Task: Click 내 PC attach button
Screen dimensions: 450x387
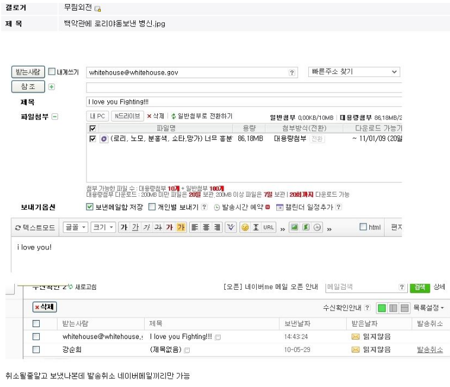Action: pyautogui.click(x=98, y=116)
